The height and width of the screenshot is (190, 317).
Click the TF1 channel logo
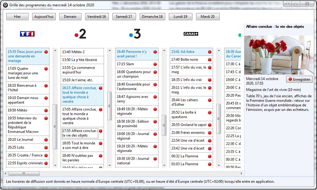click(27, 34)
